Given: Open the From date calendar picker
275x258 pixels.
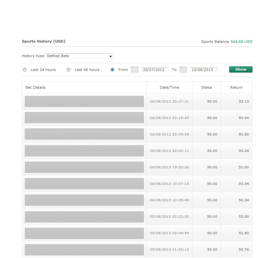Looking at the screenshot, I should (x=135, y=70).
